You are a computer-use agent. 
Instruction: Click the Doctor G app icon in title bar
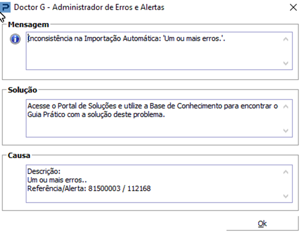click(x=6, y=7)
